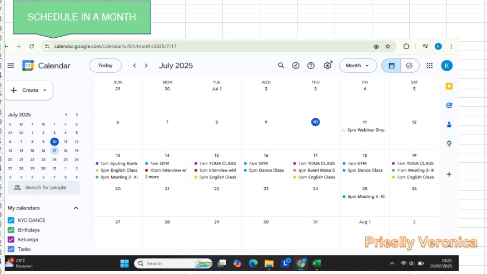Open Google apps grid launcher
487x274 pixels.
tap(429, 66)
